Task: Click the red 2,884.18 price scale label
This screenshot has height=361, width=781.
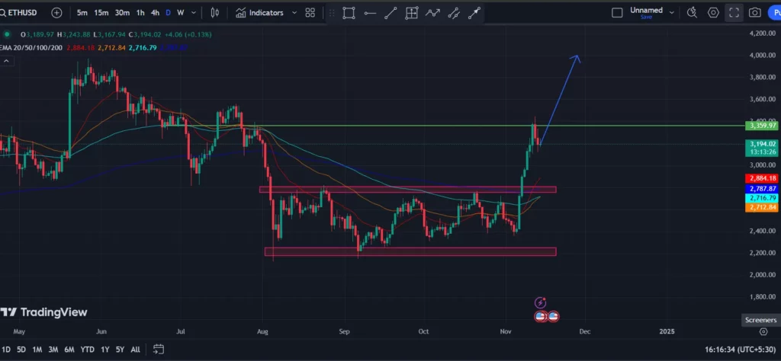Action: click(760, 178)
